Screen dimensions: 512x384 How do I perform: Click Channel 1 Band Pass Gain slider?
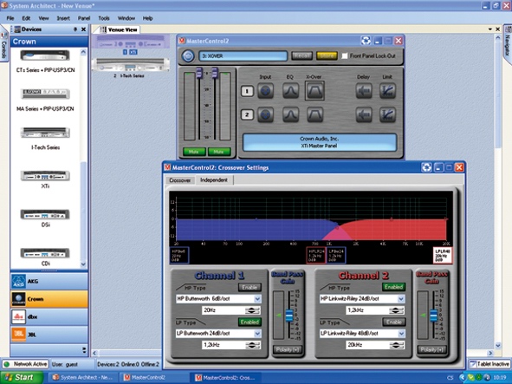289,316
